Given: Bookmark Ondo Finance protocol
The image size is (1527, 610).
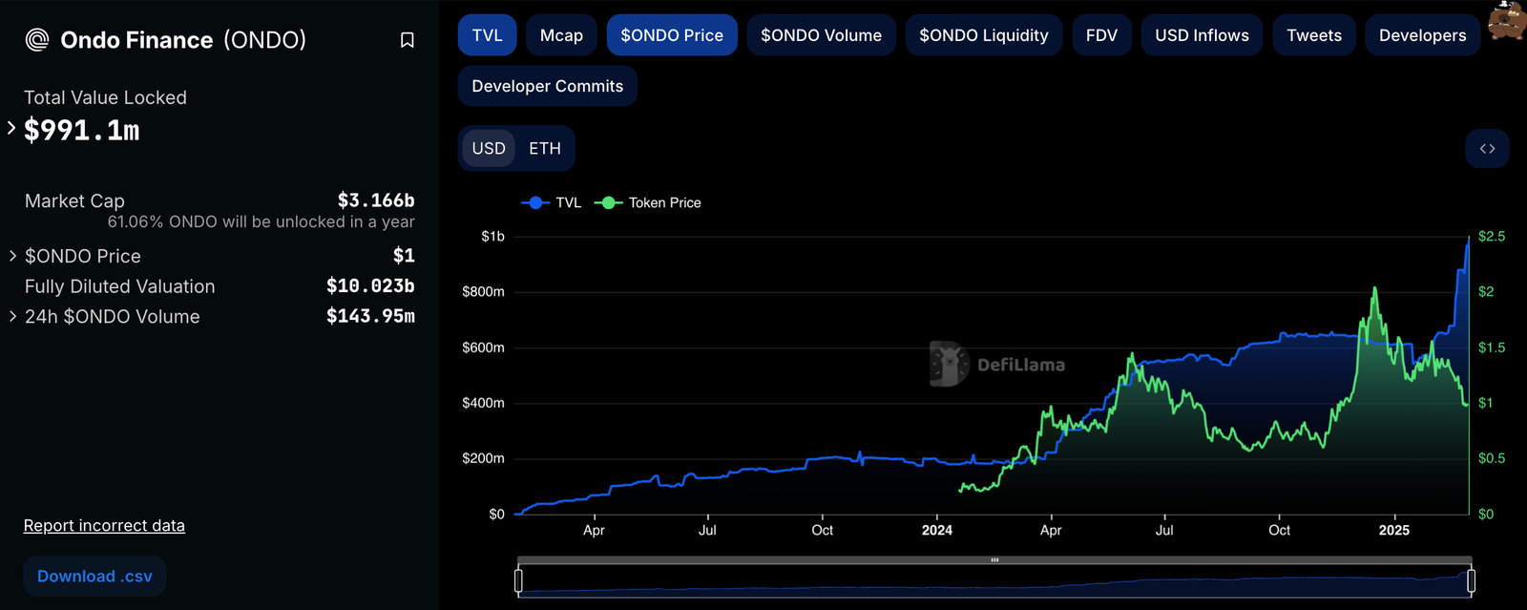Looking at the screenshot, I should 407,40.
